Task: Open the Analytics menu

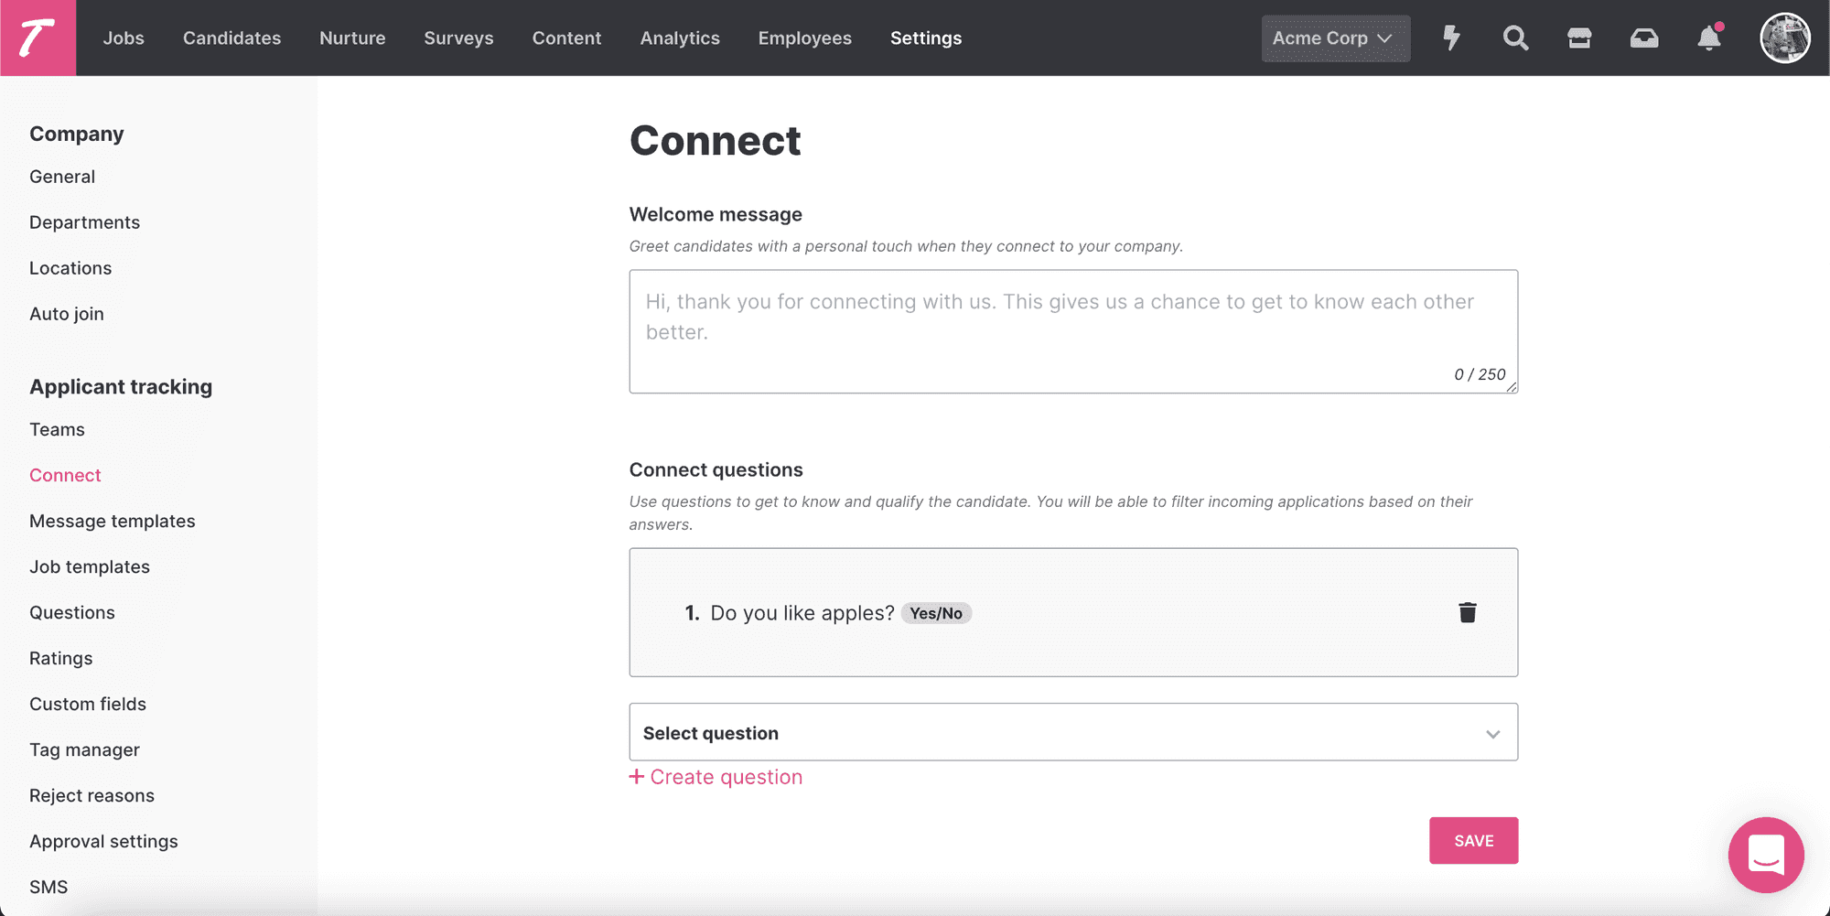Action: click(x=680, y=38)
